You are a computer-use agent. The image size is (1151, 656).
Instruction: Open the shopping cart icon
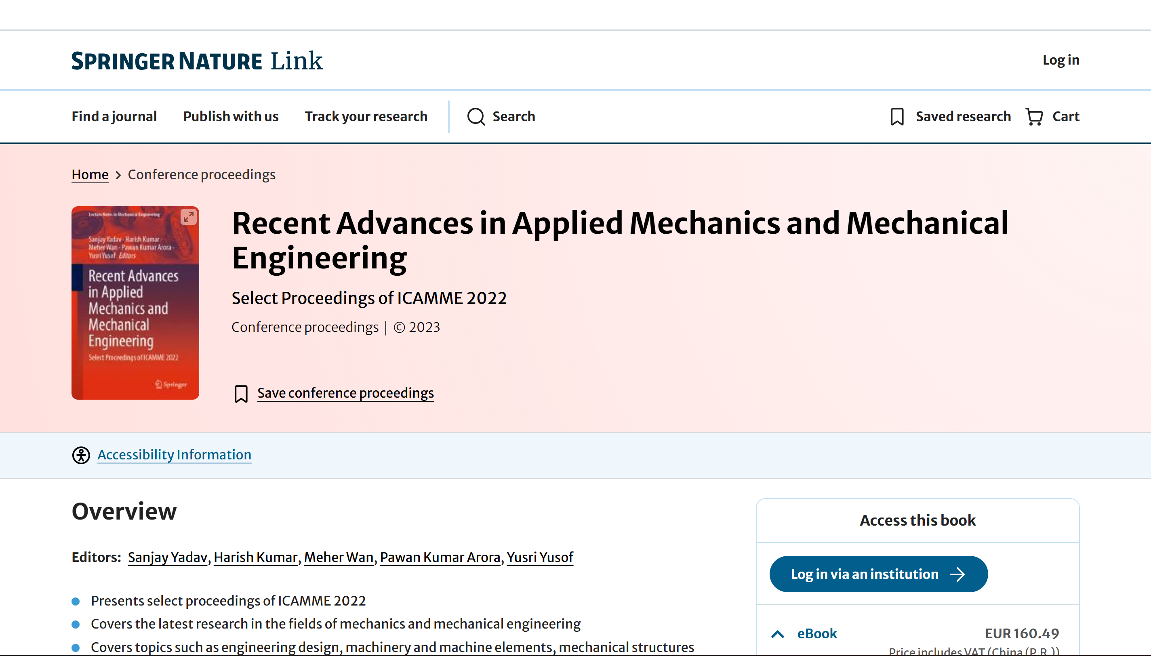point(1034,117)
